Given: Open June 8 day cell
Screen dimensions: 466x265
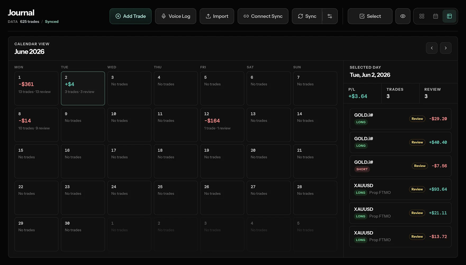Looking at the screenshot, I should click(x=36, y=125).
